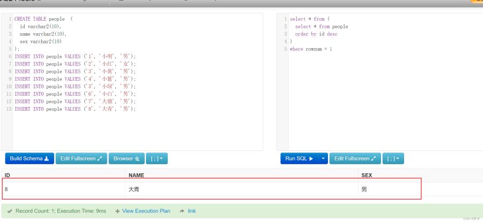
Task: Open the schema Browser button
Action: 127,158
